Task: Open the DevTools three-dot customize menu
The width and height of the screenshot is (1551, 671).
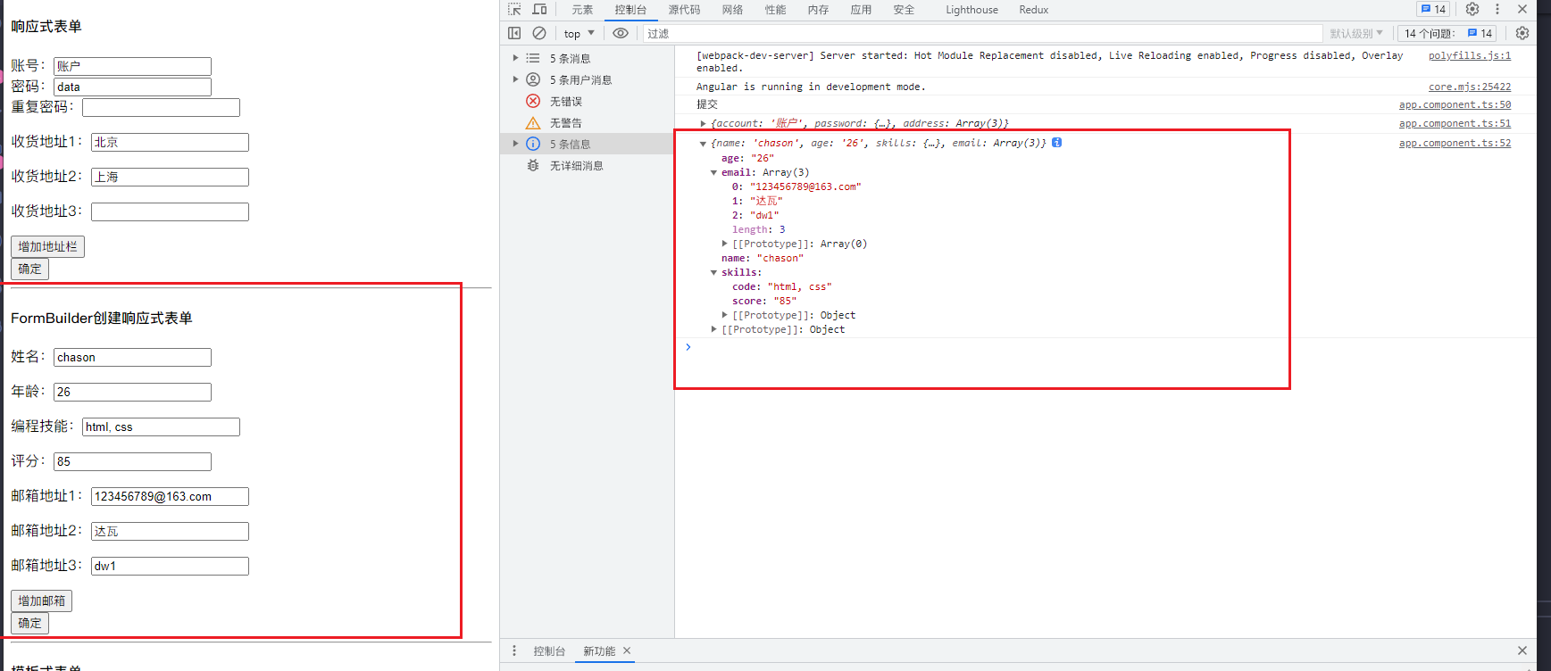Action: [x=1497, y=9]
